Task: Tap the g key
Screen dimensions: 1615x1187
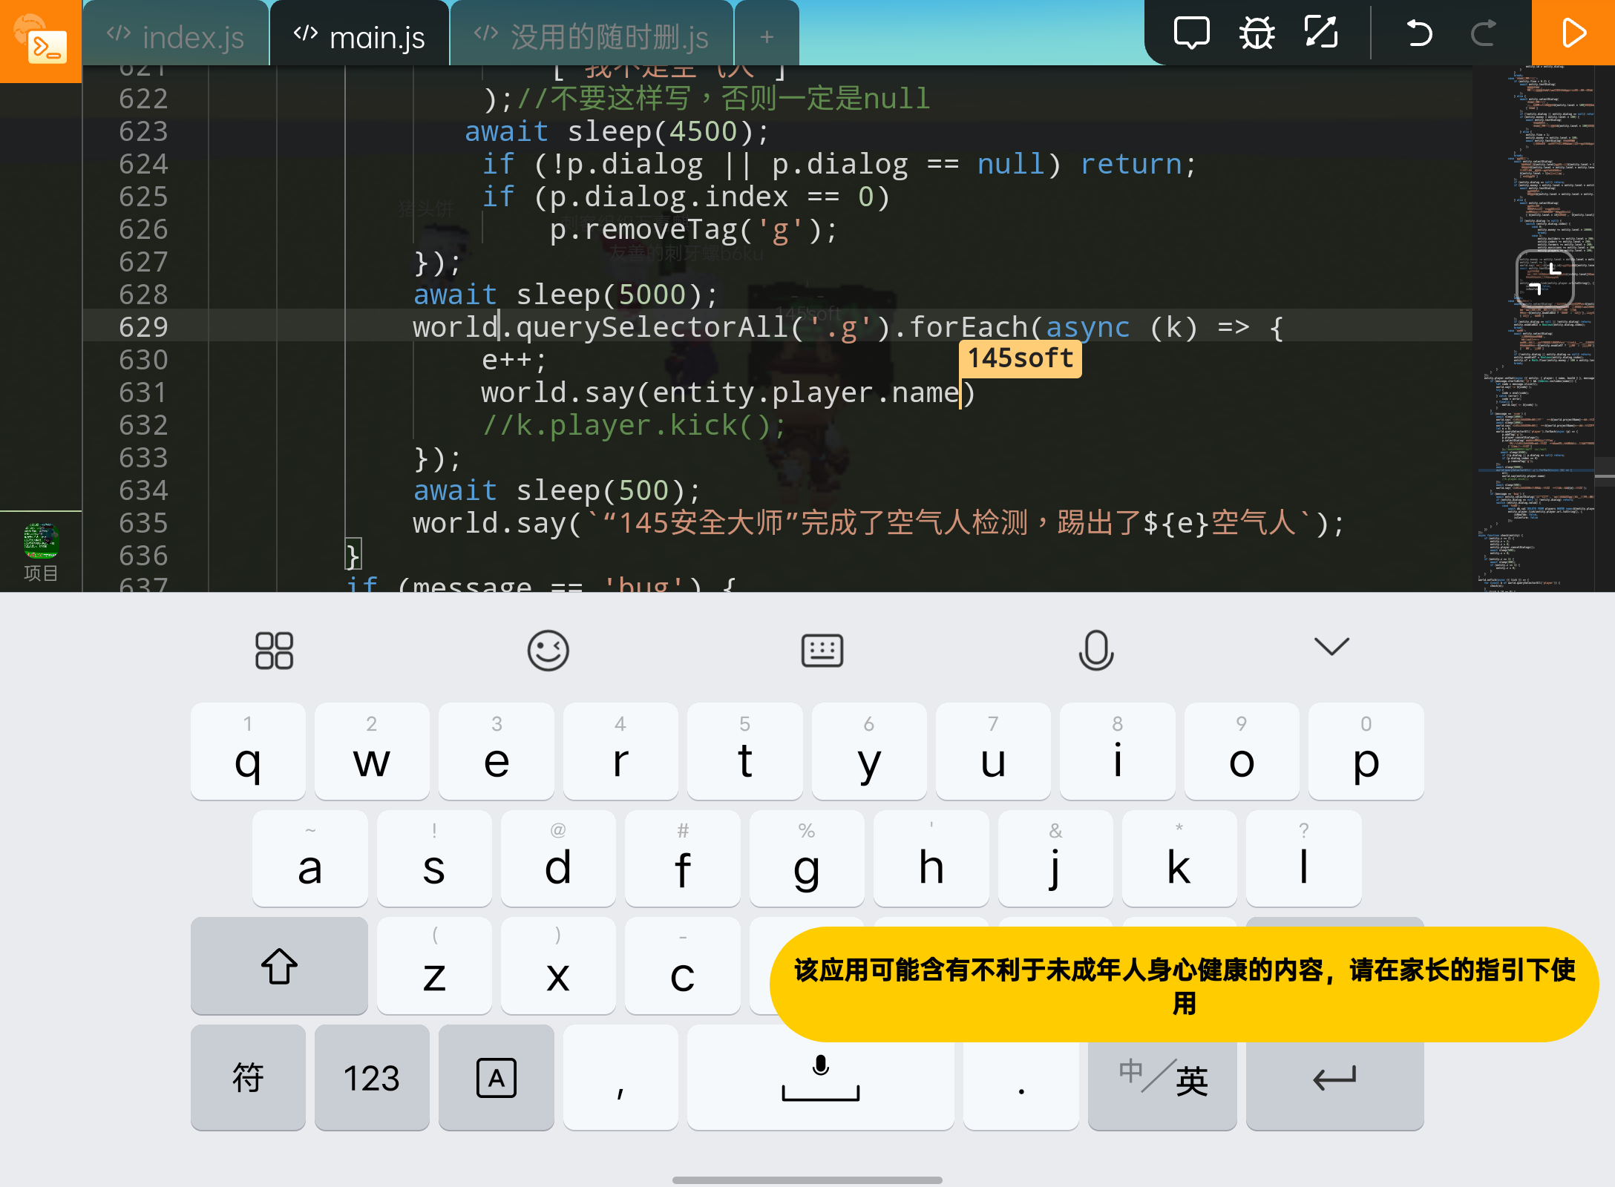Action: [x=807, y=858]
